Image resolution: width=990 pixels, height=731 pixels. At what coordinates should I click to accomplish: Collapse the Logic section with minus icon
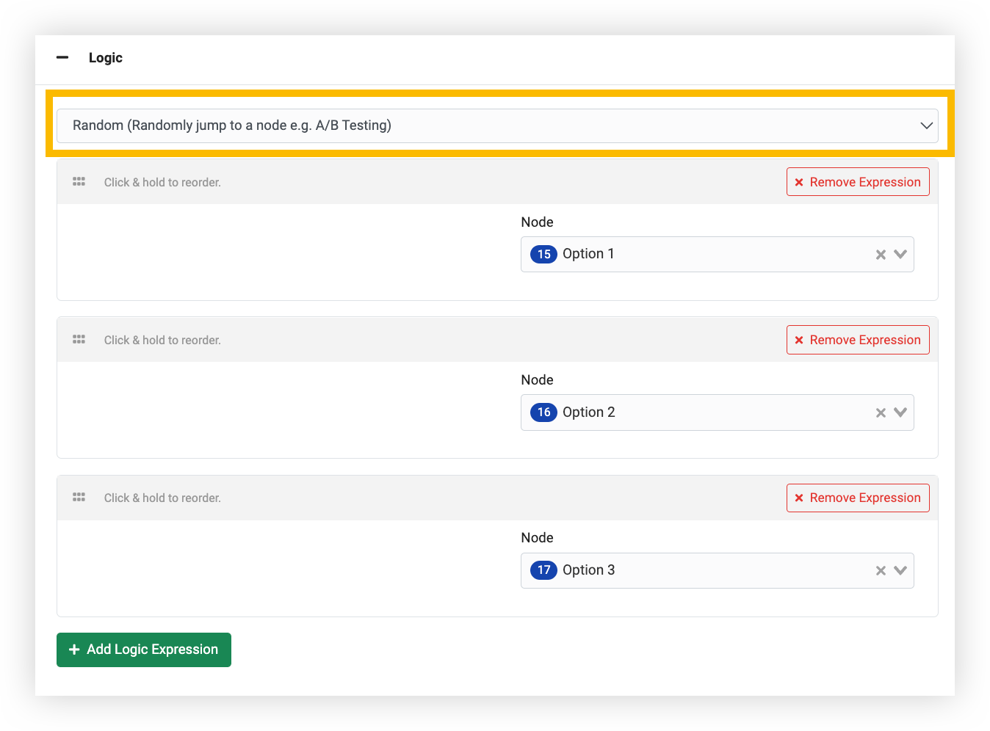[x=62, y=57]
